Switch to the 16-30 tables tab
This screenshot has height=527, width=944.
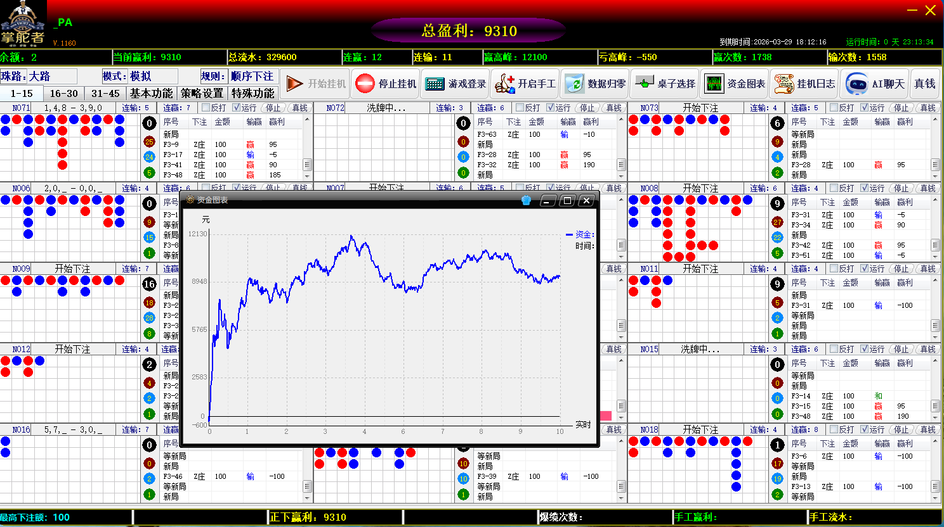pos(63,93)
